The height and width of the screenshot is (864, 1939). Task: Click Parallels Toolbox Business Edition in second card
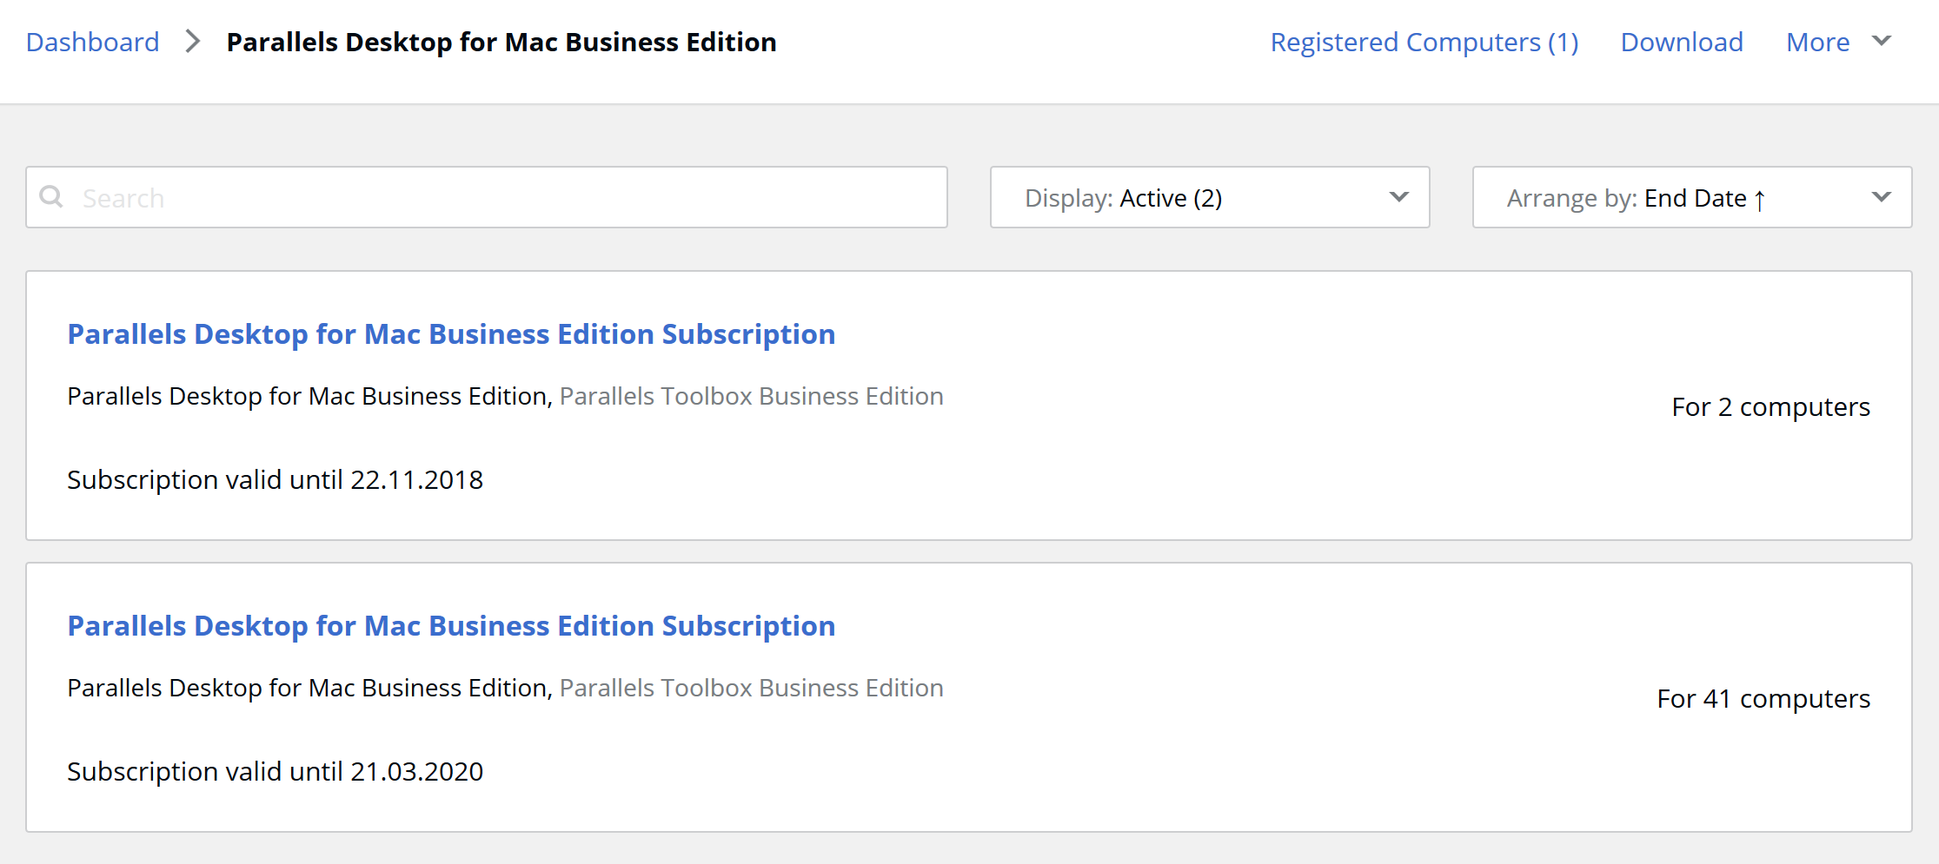751,688
